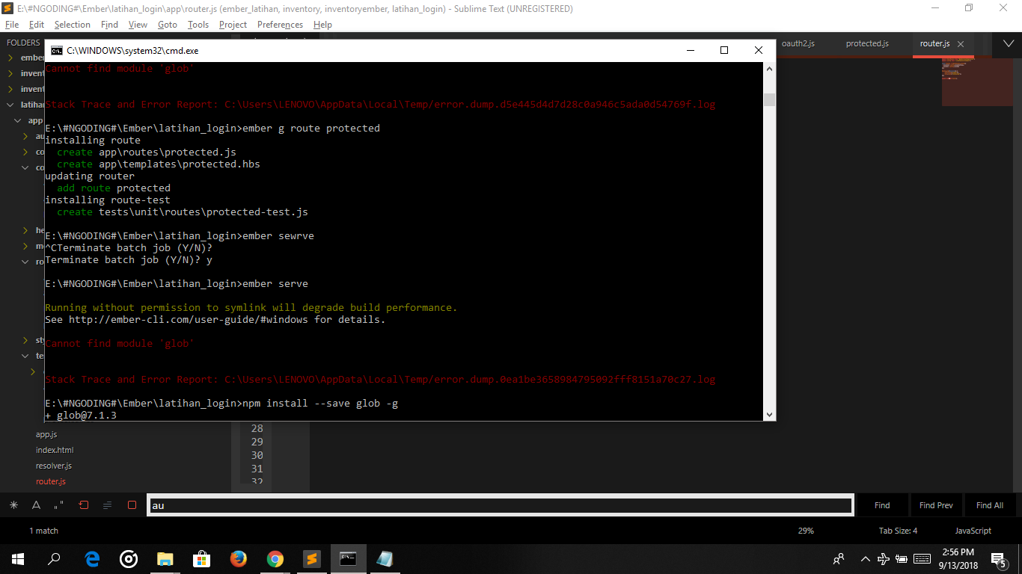Toggle whole word matching

coord(58,505)
